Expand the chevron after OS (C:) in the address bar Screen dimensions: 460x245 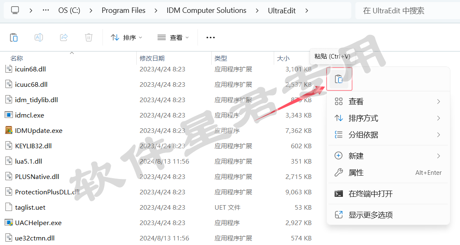coord(91,10)
